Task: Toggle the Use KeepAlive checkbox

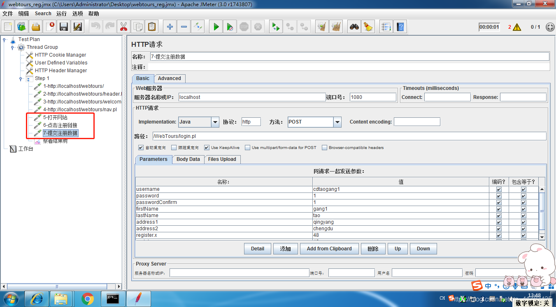Action: 207,147
